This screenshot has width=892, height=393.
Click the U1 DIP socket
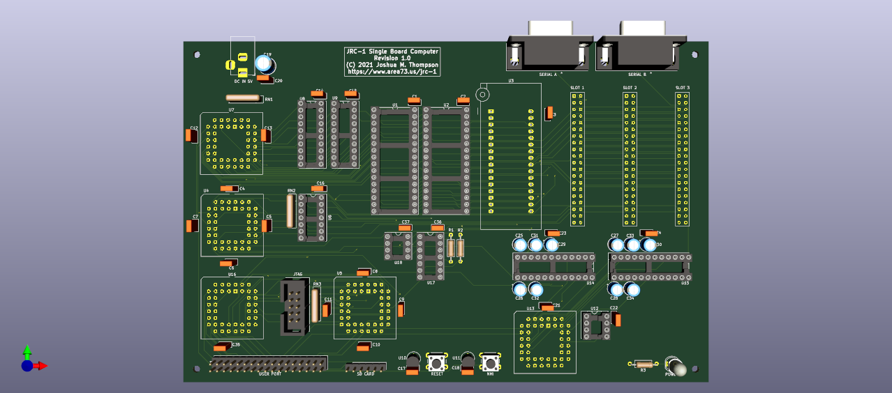pos(395,160)
